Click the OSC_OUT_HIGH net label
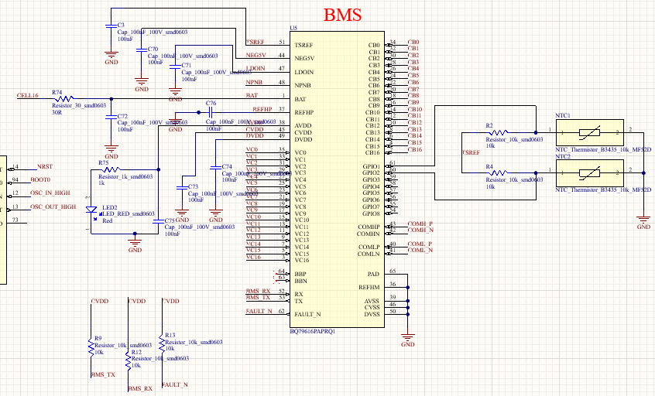655x396 pixels. [53, 207]
